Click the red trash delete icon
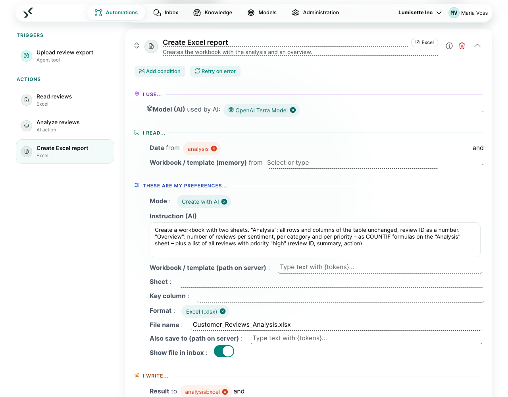The image size is (508, 397). coord(462,46)
